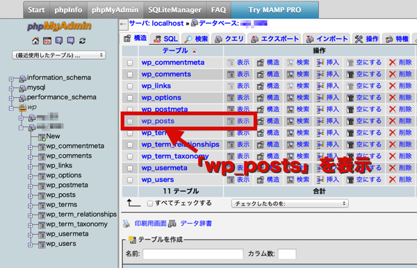Expand the mysql database node
Screen dimensions: 417x268
(11, 89)
